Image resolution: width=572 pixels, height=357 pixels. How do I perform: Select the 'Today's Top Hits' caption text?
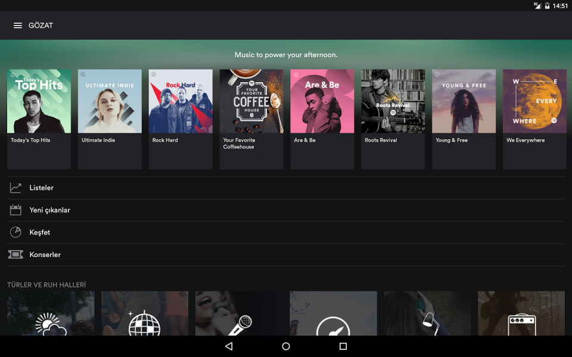click(30, 140)
